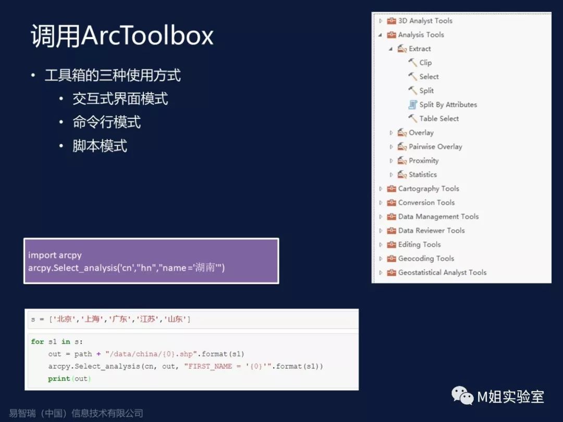This screenshot has width=563, height=422.
Task: Click the notebook cell defining list s
Action: (193, 319)
